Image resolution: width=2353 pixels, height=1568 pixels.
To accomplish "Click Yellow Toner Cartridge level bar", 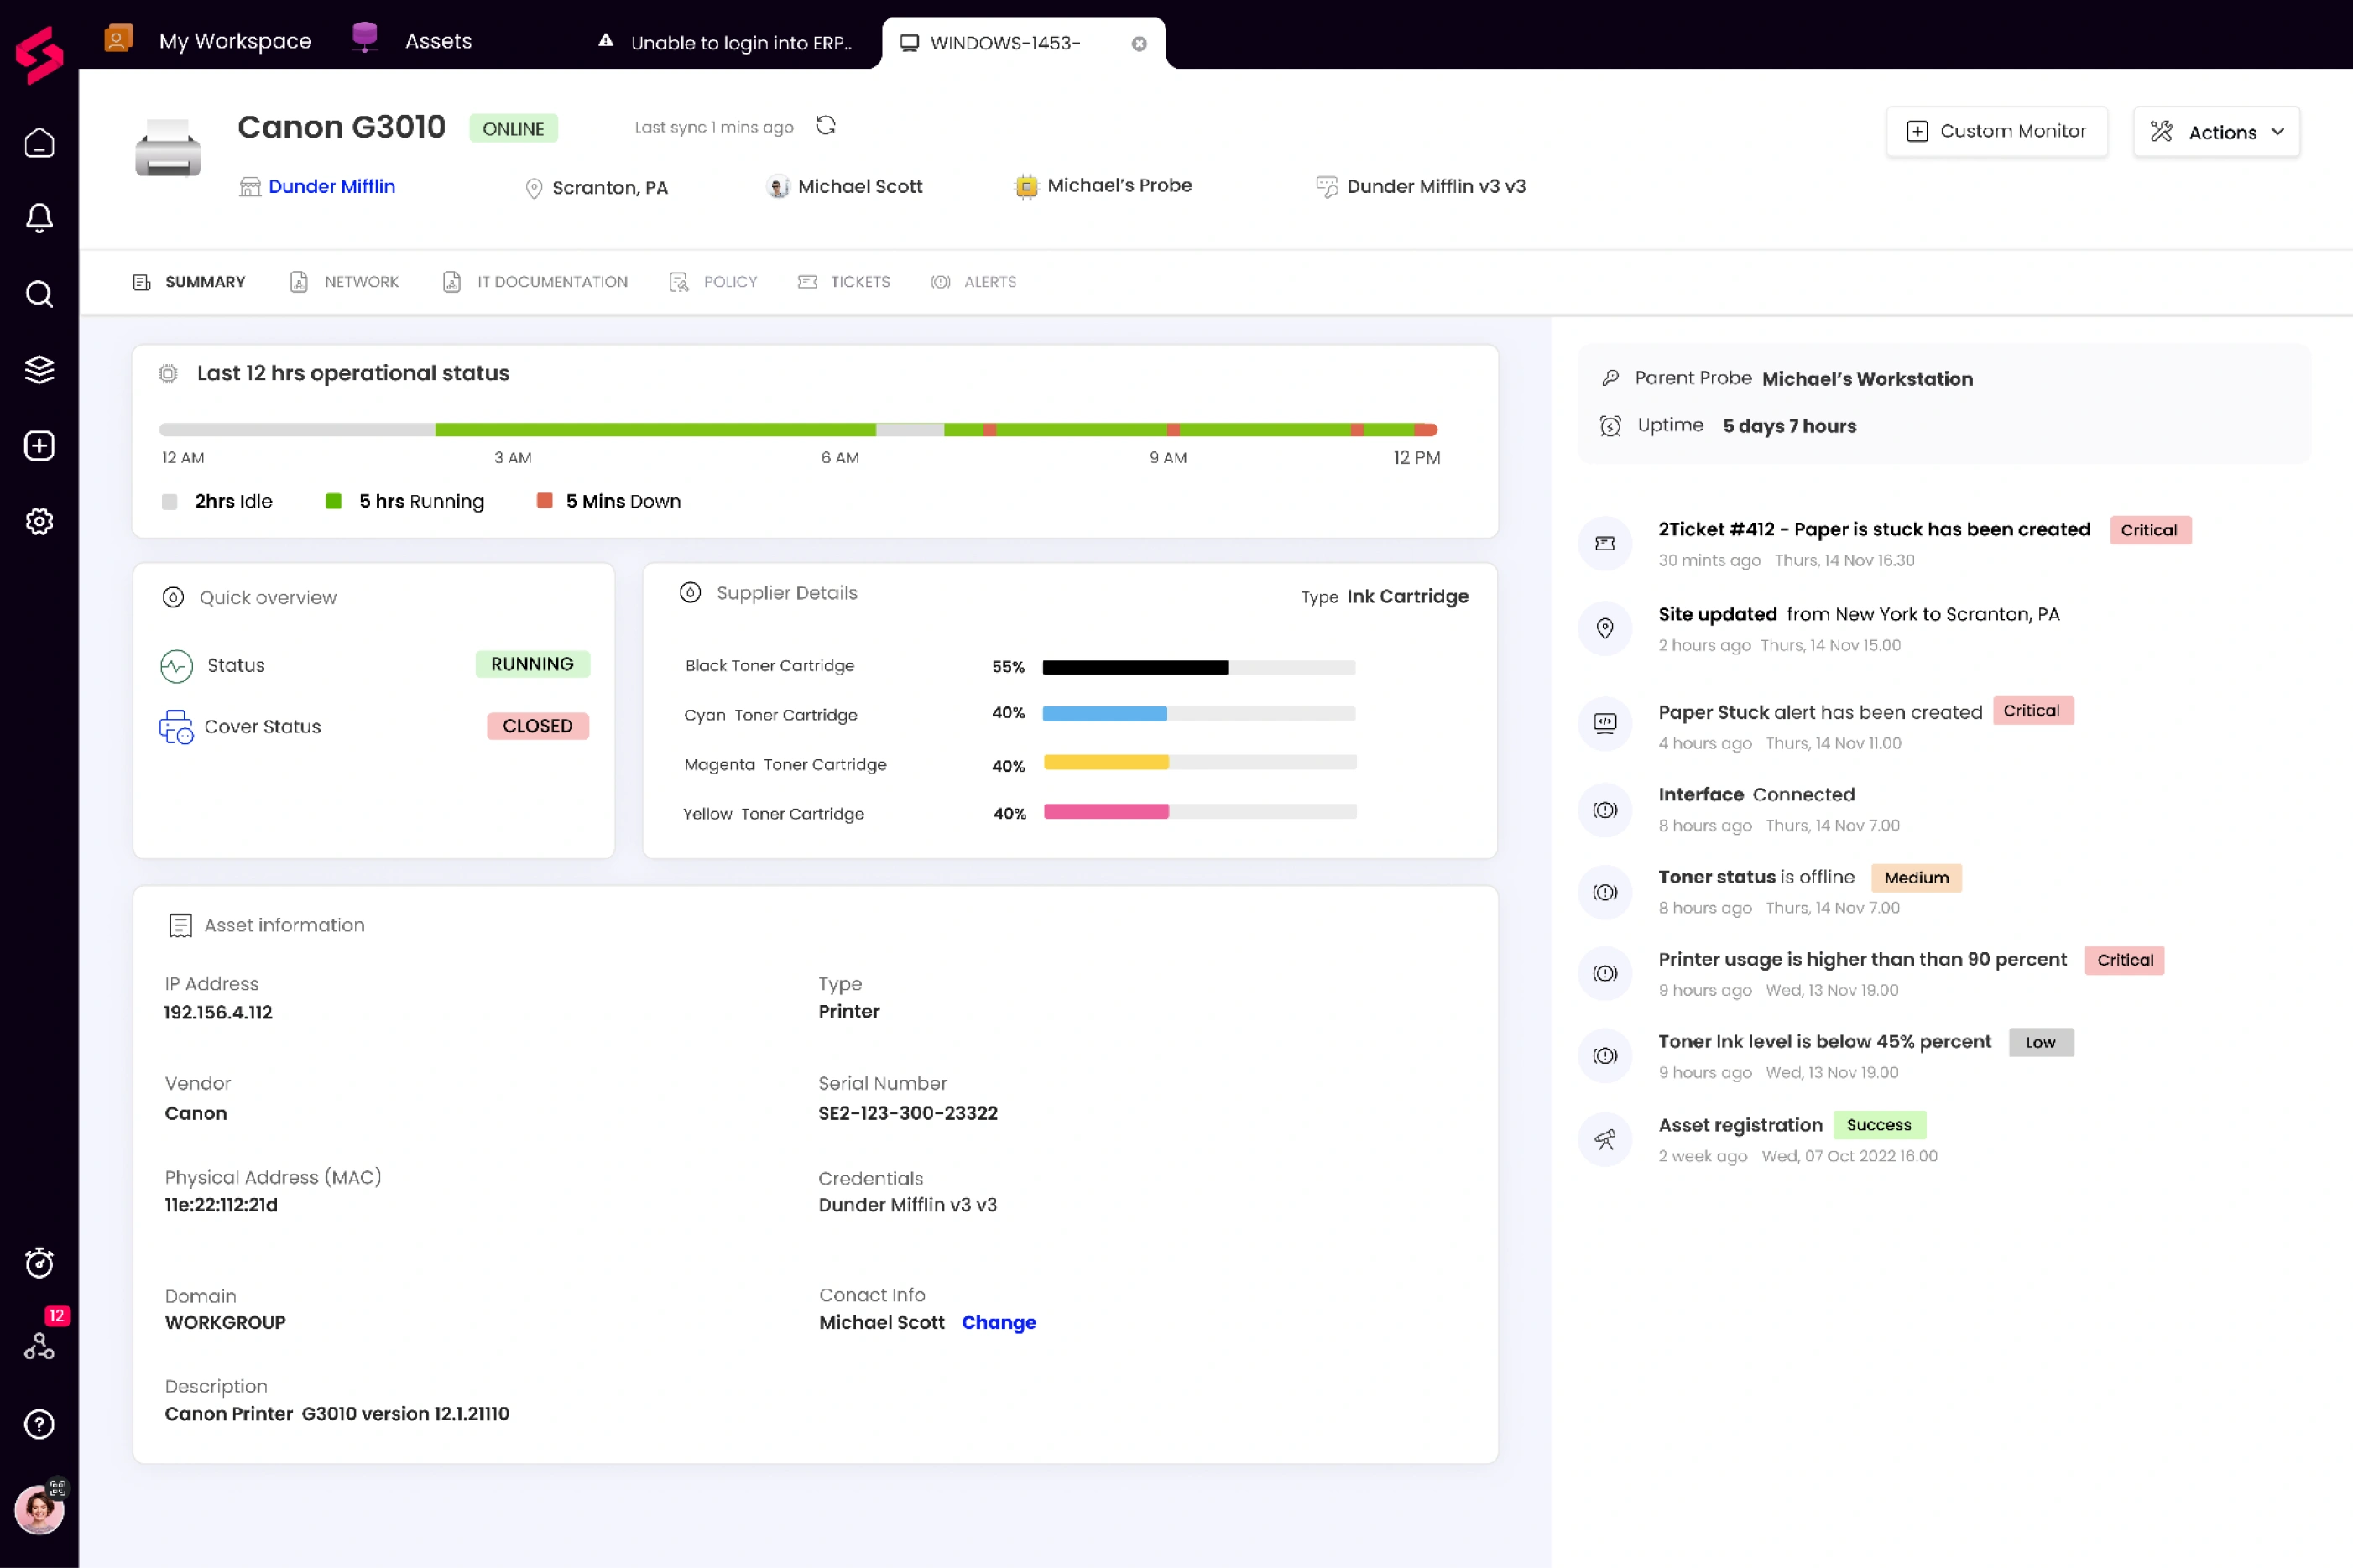I will tap(1200, 812).
